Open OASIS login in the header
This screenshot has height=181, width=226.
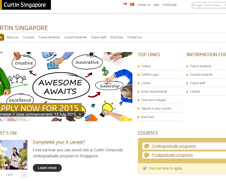[x=169, y=5]
